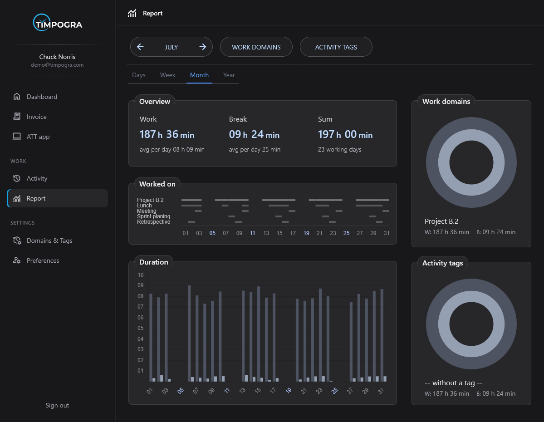Open Domains & Tags settings
This screenshot has width=544, height=422.
57,240
